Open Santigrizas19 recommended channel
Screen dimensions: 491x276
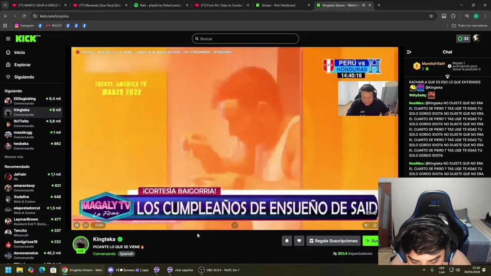pos(33,244)
